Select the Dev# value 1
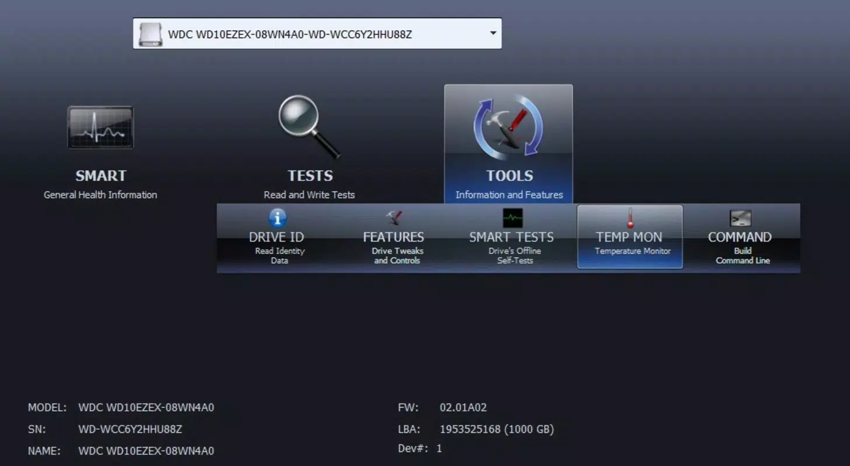Screen dimensions: 850x466 439,448
